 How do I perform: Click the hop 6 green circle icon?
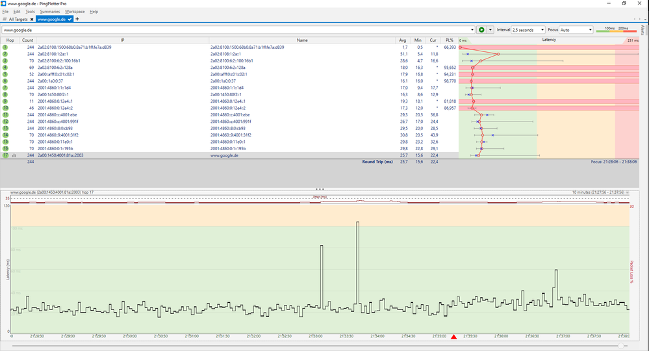click(5, 81)
